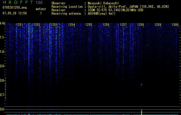Click the 1256 time marker
181x115 pixels.
pyautogui.click(x=106, y=25)
